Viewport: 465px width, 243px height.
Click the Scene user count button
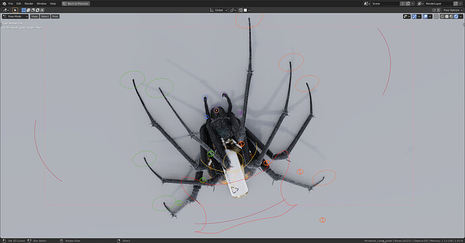point(402,3)
